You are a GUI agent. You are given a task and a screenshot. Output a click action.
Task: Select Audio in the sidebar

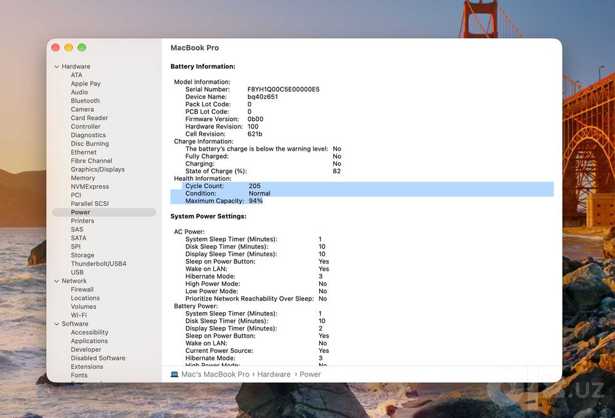tap(79, 92)
